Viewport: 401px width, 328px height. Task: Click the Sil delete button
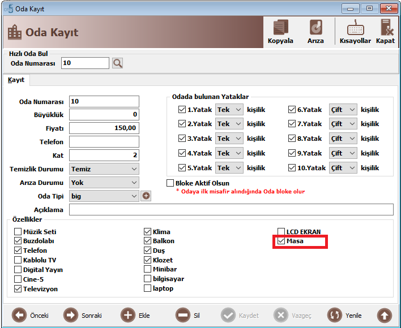click(183, 315)
